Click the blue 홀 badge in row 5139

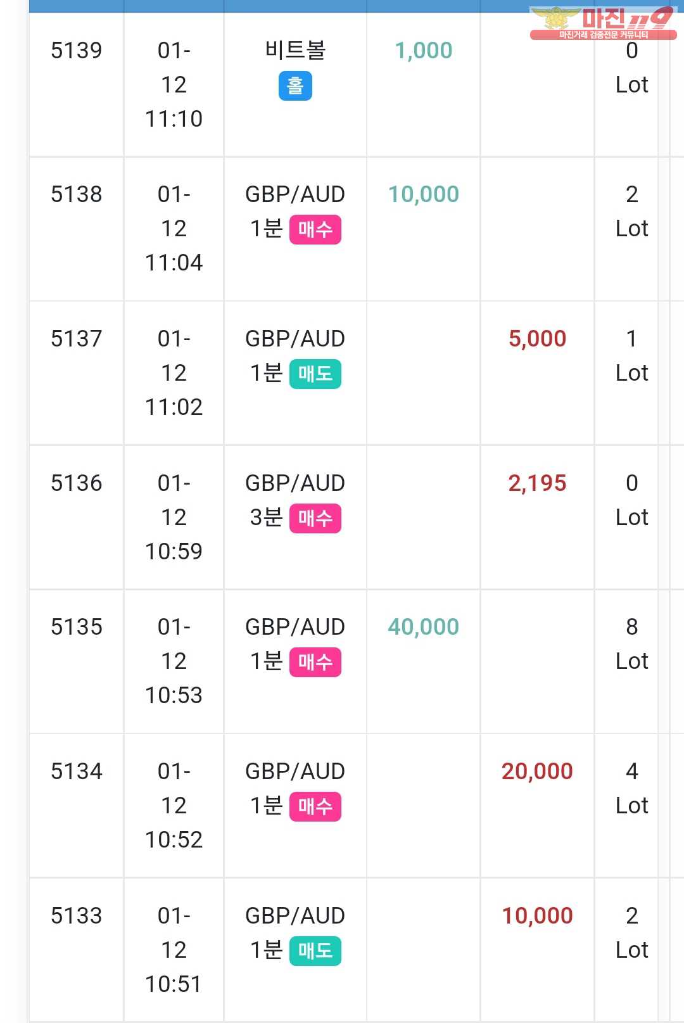click(295, 86)
